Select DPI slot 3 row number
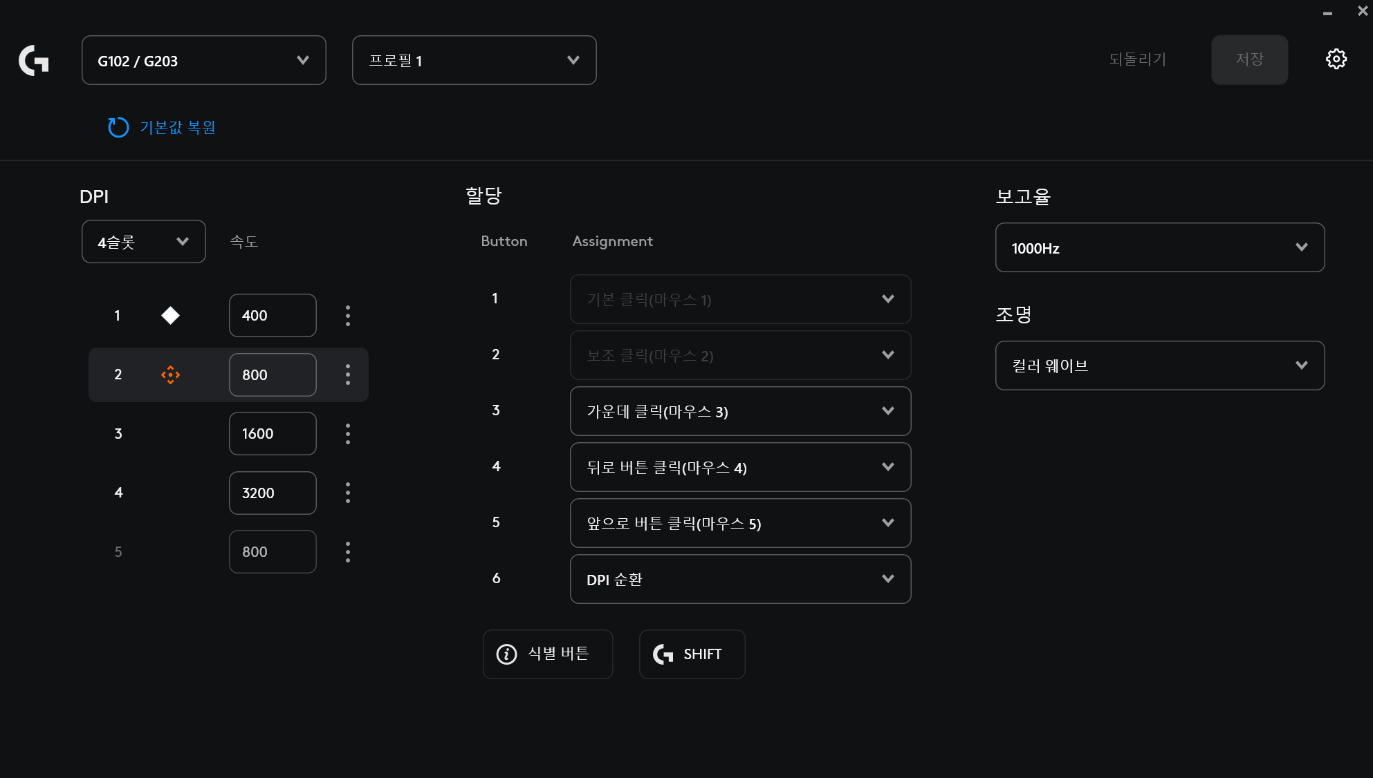 point(118,434)
